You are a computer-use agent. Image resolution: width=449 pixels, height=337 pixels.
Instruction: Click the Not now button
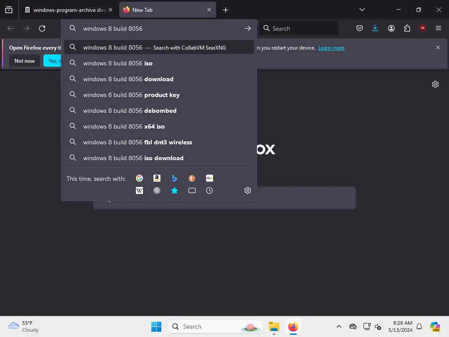pos(25,61)
